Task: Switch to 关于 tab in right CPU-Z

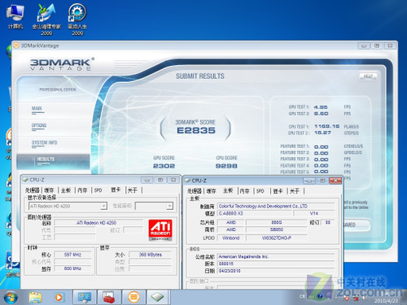Action: click(x=295, y=191)
